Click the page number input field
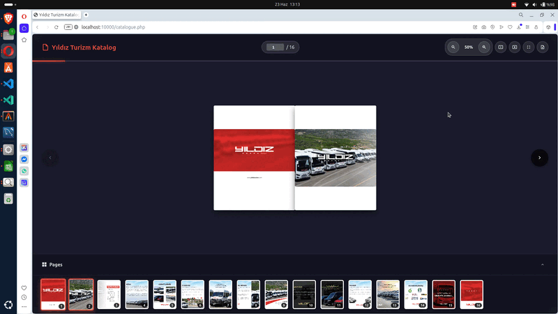This screenshot has height=314, width=558. click(x=273, y=47)
